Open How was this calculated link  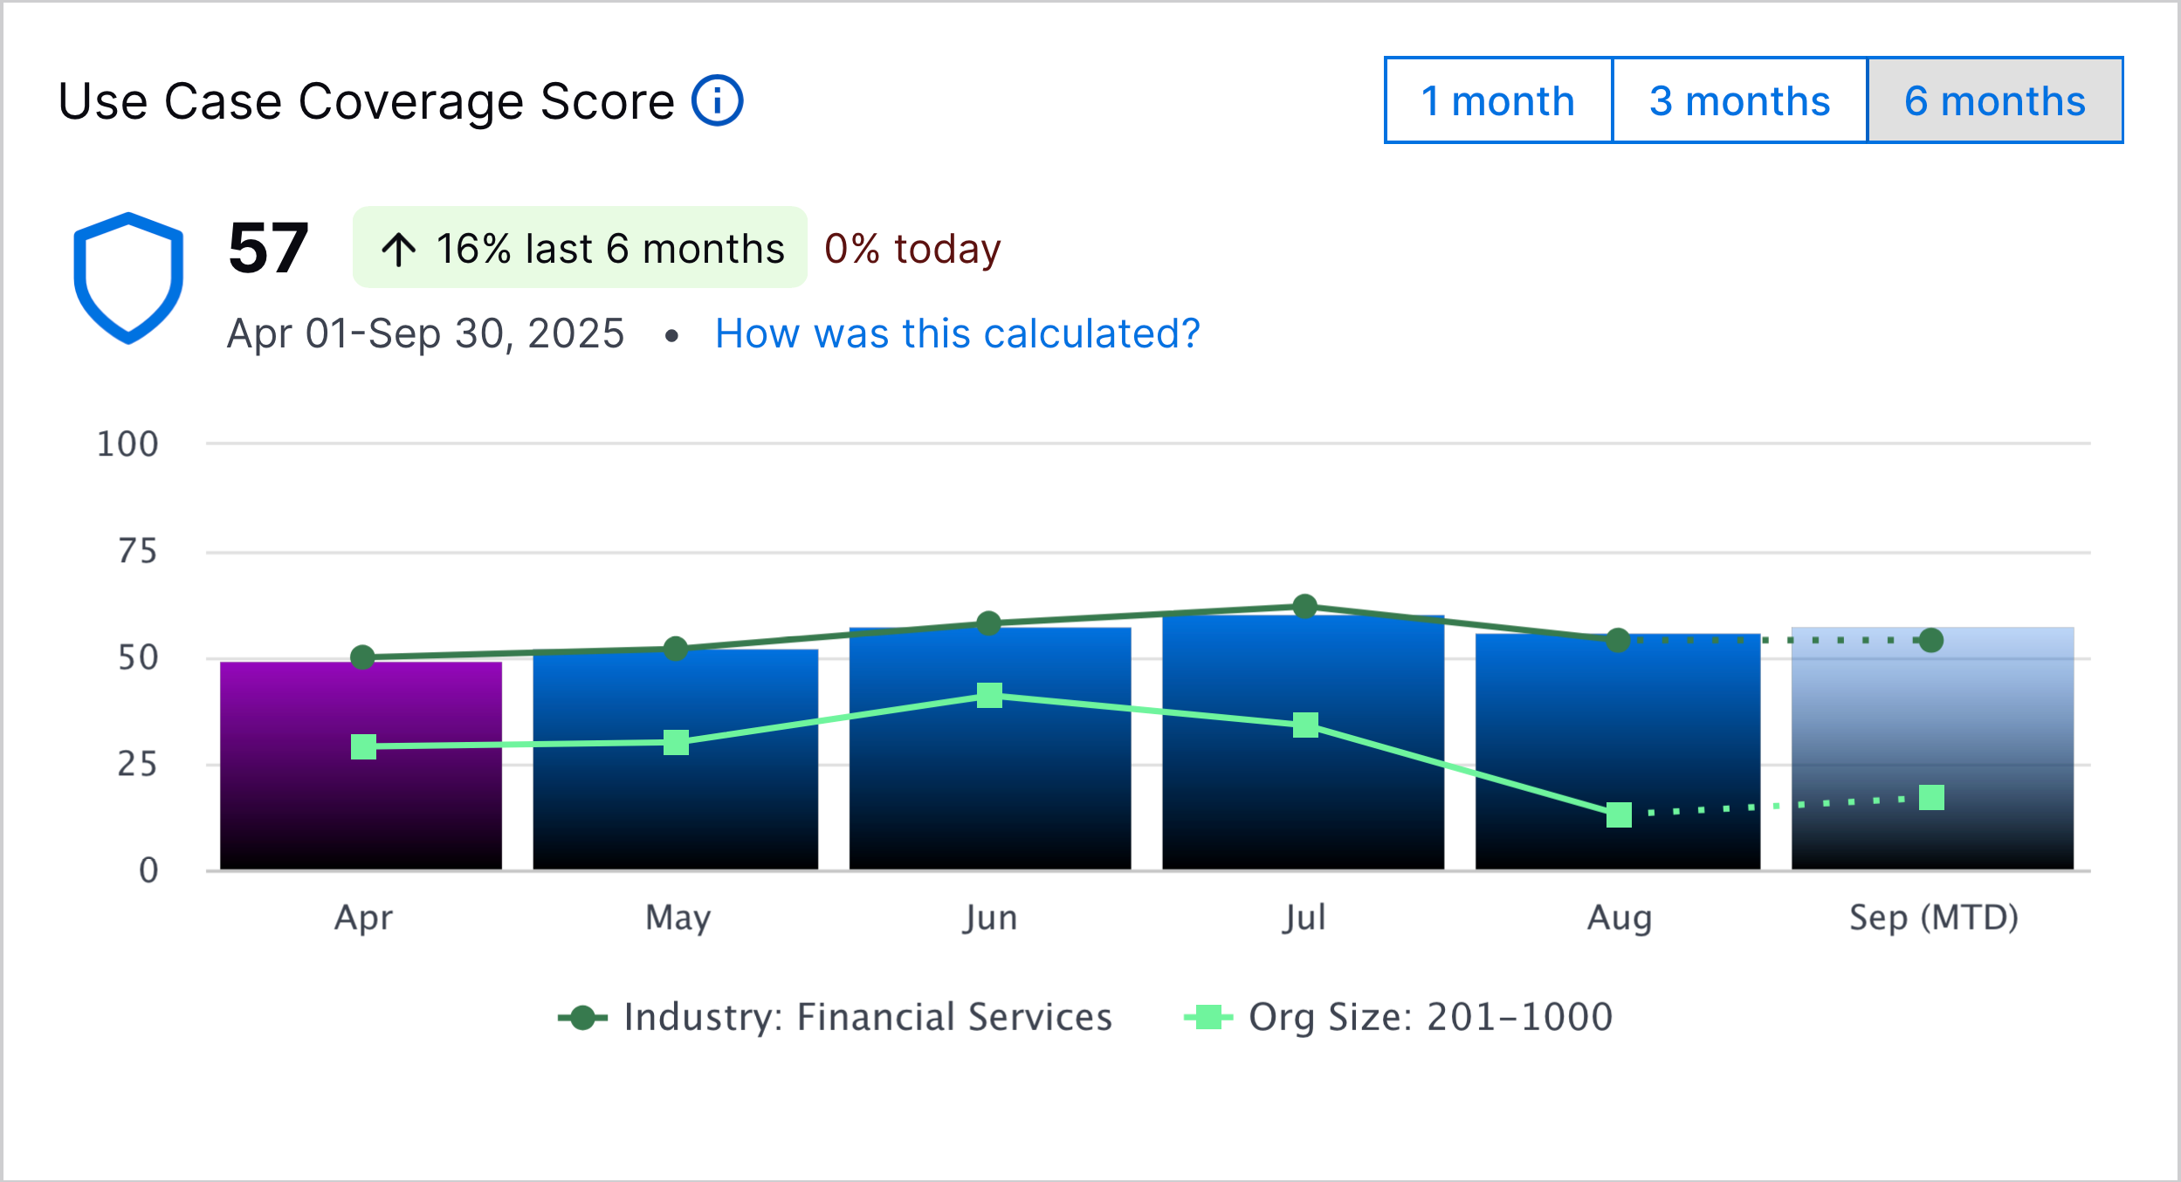pos(958,333)
